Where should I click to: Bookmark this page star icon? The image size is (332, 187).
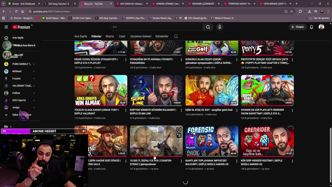click(292, 11)
